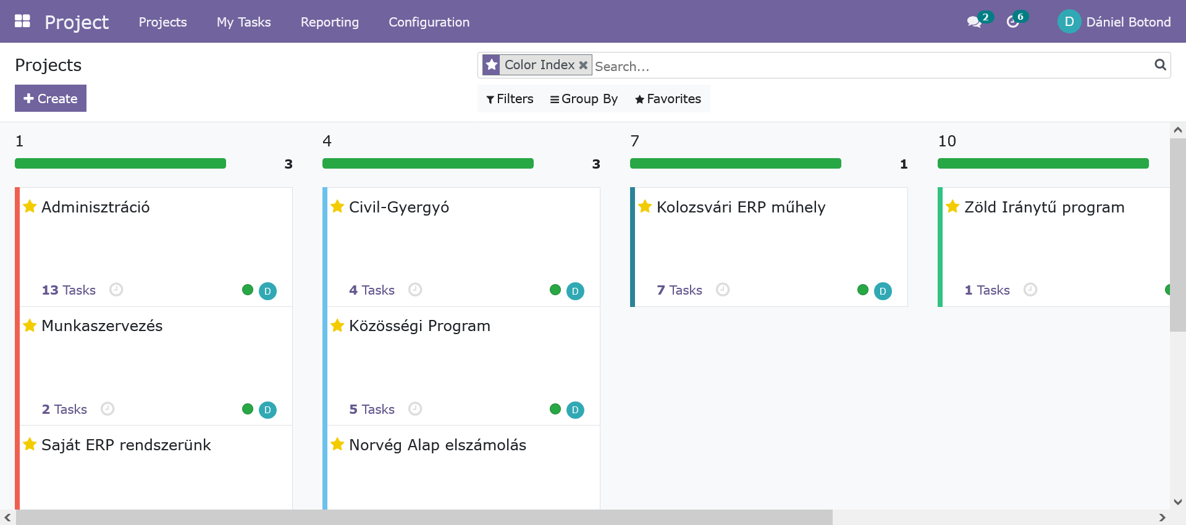Click the search magnifier icon
The width and height of the screenshot is (1186, 525).
pyautogui.click(x=1160, y=64)
